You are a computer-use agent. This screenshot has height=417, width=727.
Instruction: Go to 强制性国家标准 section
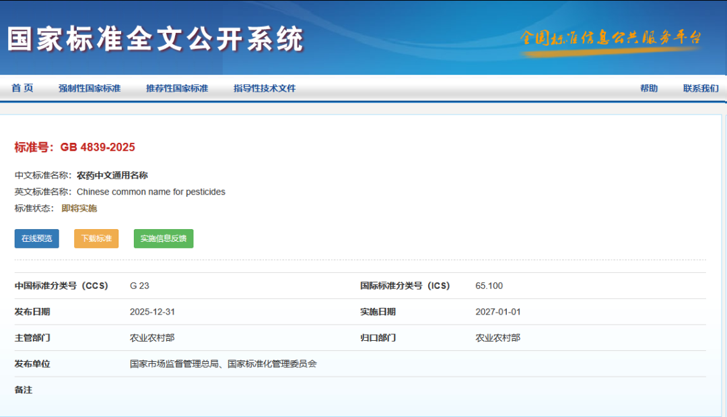[90, 88]
